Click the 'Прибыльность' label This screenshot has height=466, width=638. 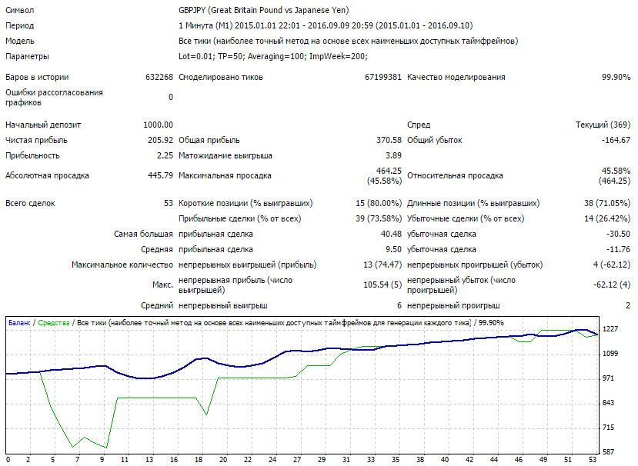click(32, 156)
